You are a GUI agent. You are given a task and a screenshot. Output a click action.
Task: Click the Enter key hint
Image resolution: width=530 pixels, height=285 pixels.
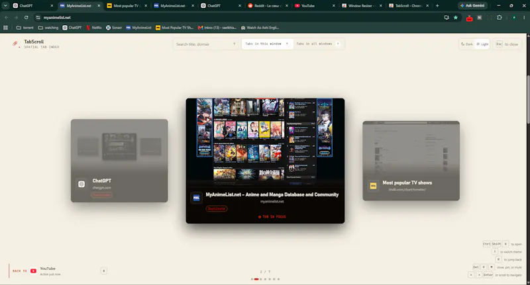click(488, 275)
